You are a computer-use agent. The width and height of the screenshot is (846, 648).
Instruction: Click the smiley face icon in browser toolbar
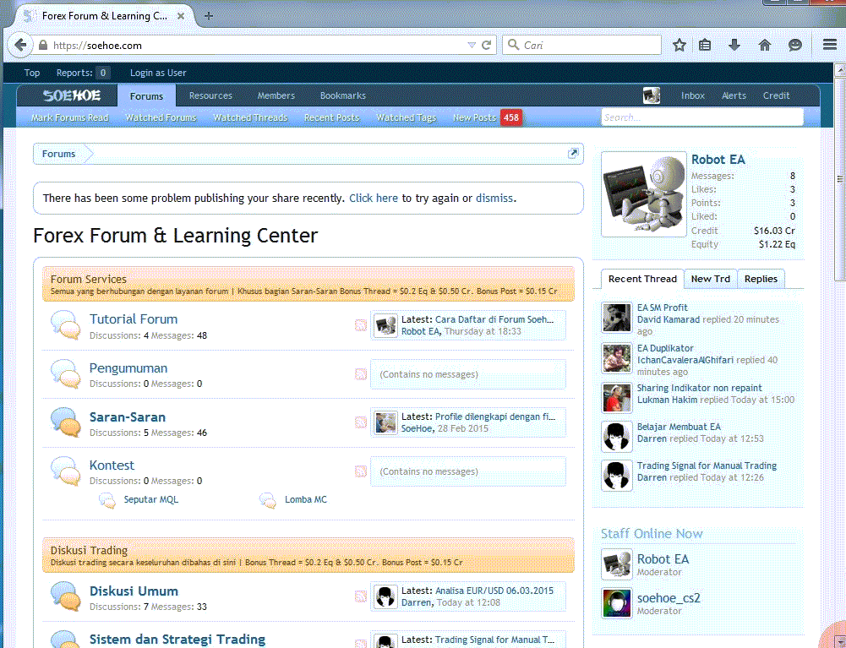pyautogui.click(x=794, y=45)
